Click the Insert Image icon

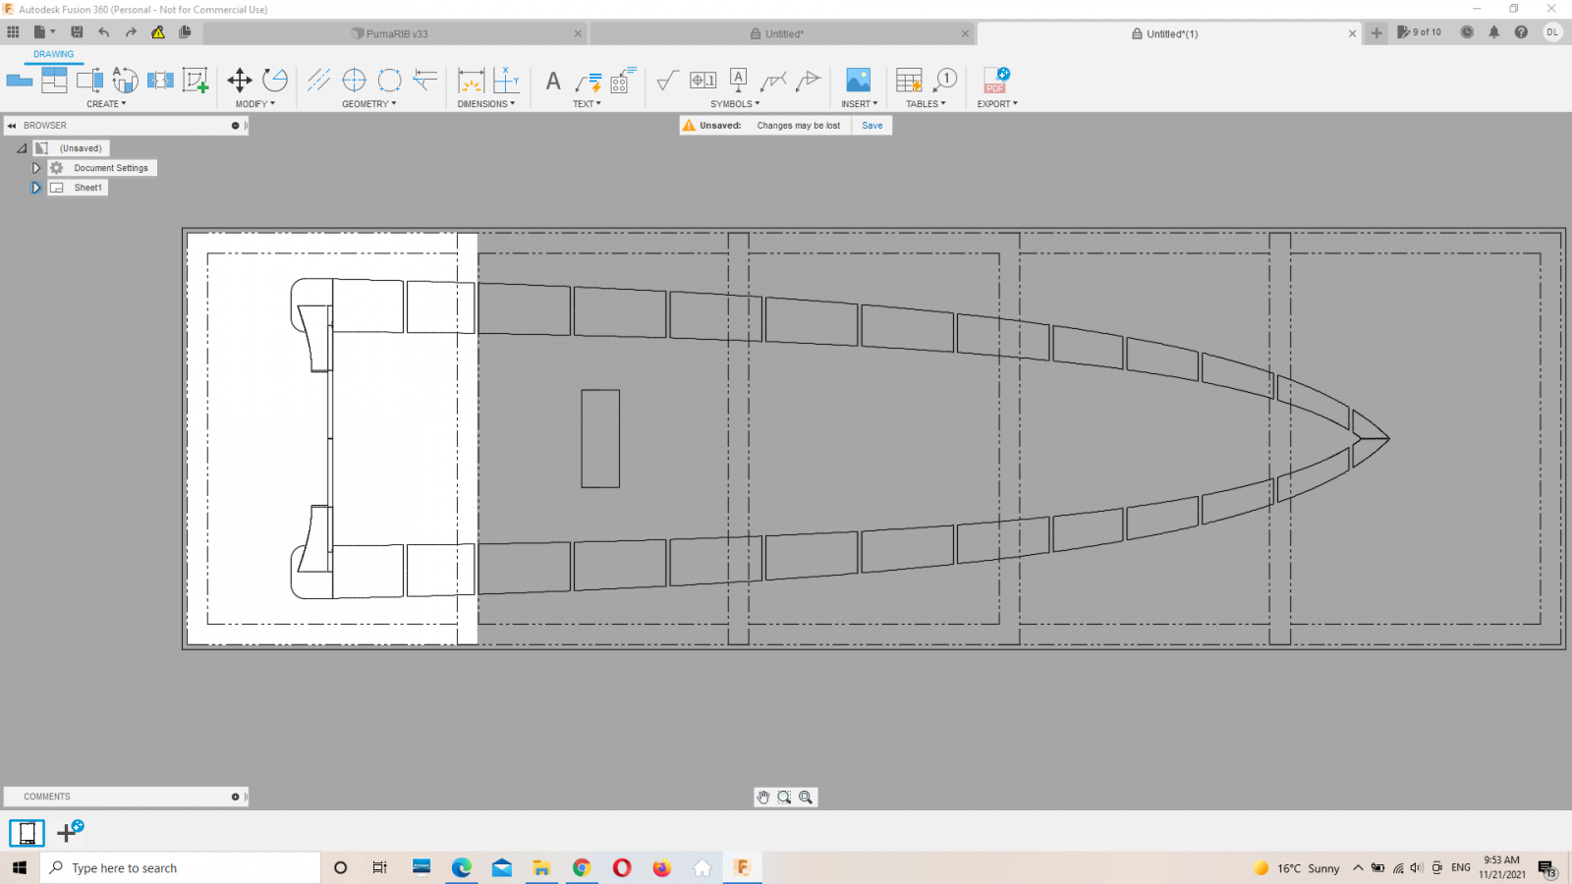coord(858,80)
